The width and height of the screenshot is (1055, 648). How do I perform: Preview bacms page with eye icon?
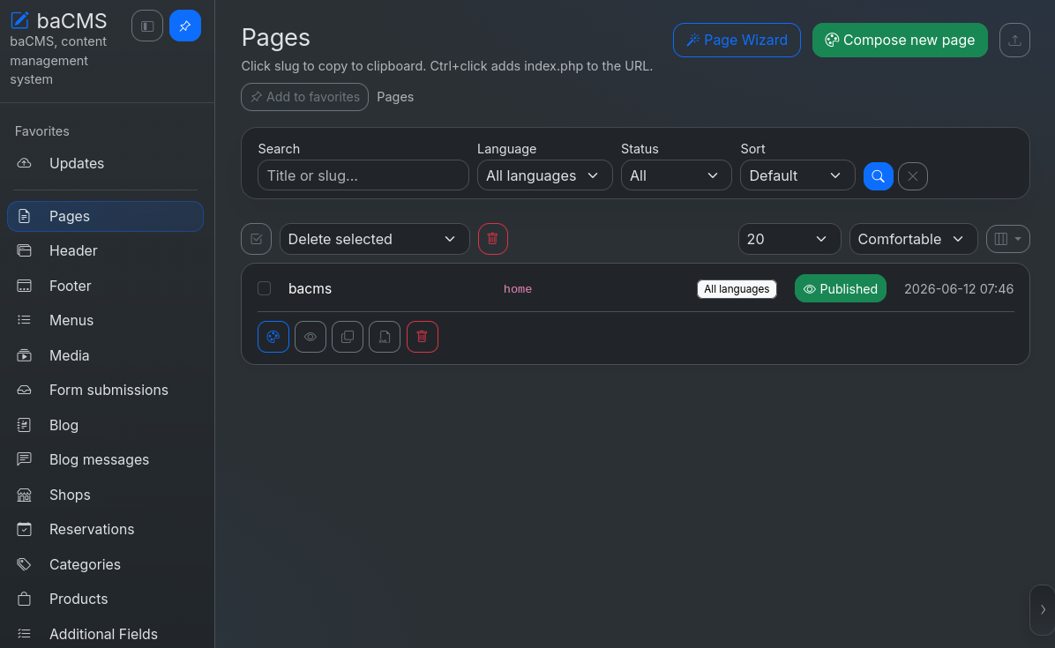(311, 337)
